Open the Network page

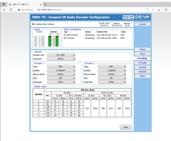[x=142, y=72]
